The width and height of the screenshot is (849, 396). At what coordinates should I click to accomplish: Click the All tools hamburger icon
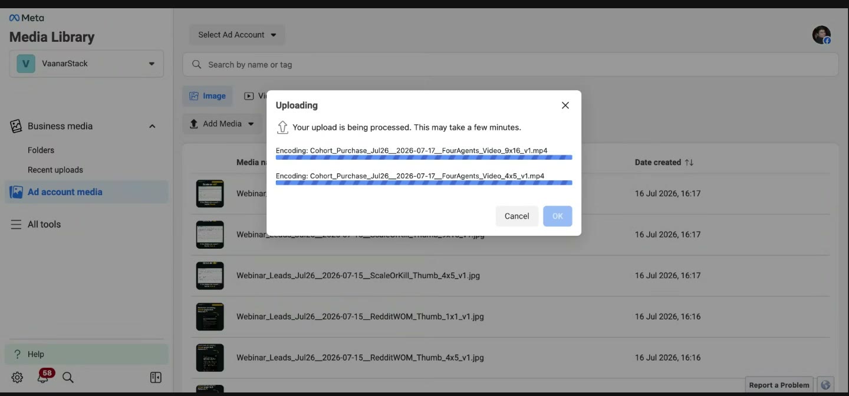click(17, 225)
